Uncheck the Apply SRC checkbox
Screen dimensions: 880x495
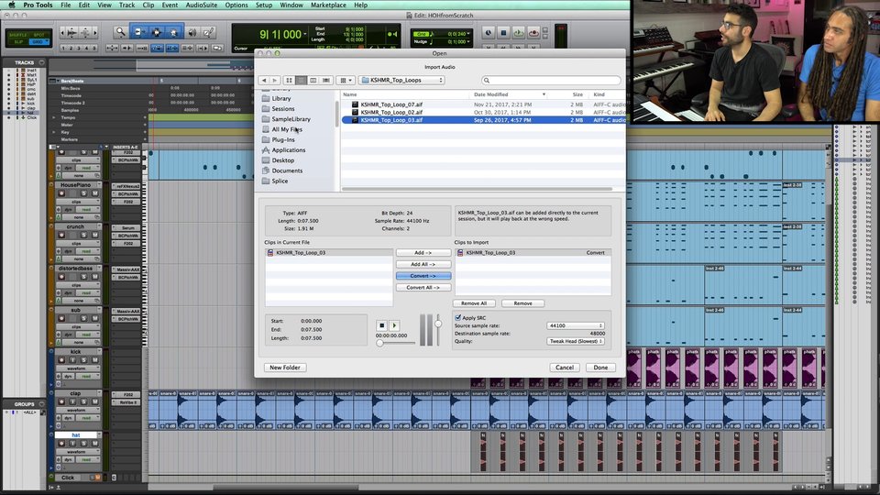click(458, 318)
